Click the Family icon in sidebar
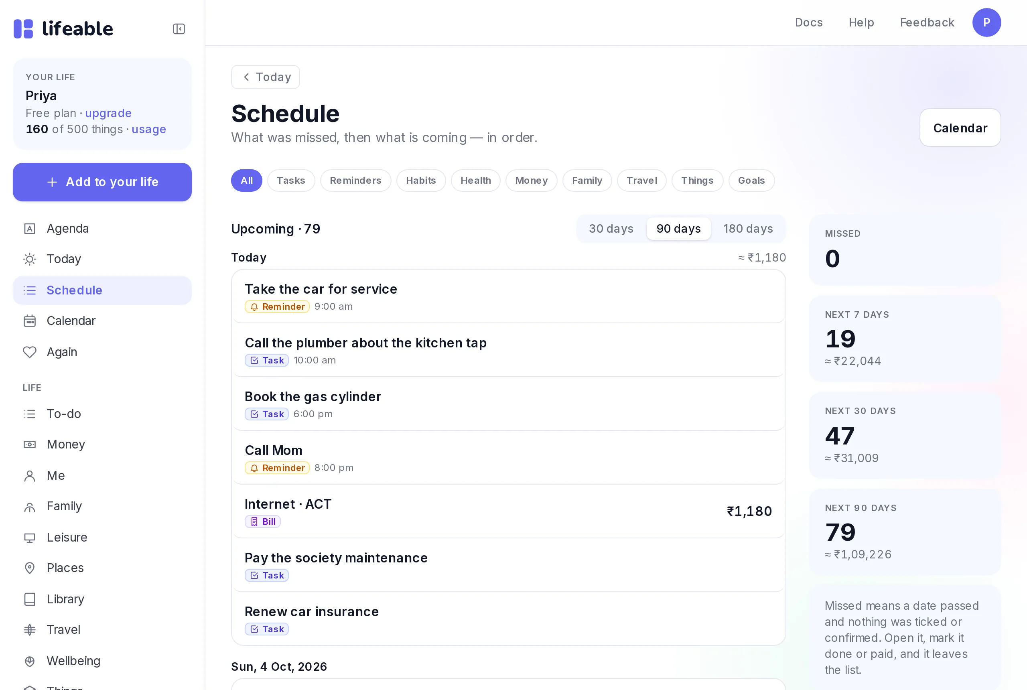The width and height of the screenshot is (1027, 690). pos(29,507)
